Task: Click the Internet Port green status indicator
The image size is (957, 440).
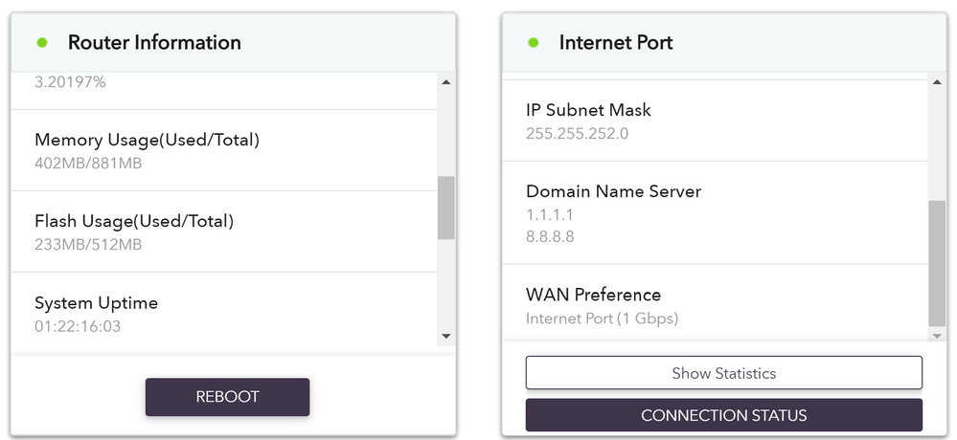Action: 535,43
